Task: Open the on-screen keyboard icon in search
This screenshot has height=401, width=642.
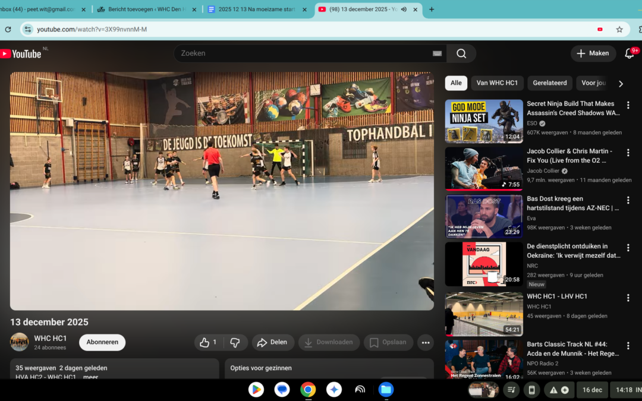Action: pos(437,53)
